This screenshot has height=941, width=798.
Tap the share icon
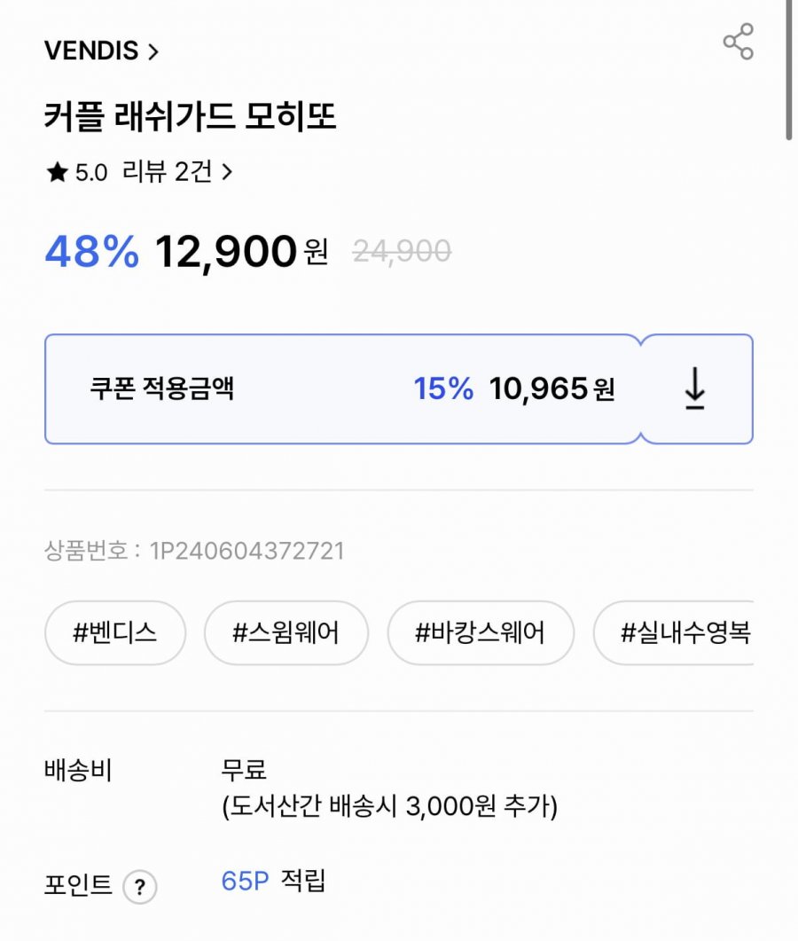738,42
